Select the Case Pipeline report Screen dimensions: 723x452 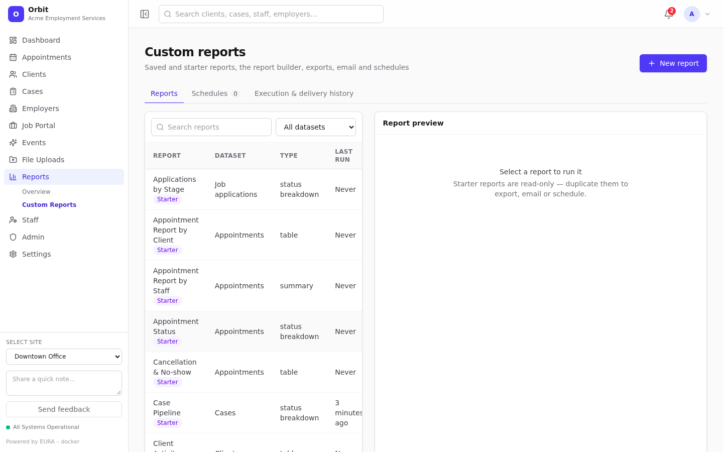pos(254,413)
